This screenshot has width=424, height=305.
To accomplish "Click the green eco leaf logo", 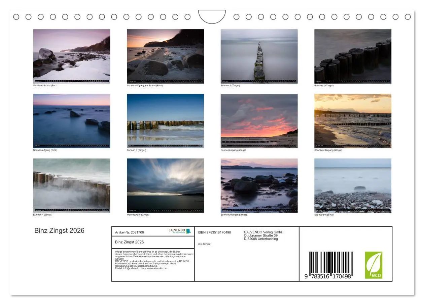I will [x=374, y=265].
